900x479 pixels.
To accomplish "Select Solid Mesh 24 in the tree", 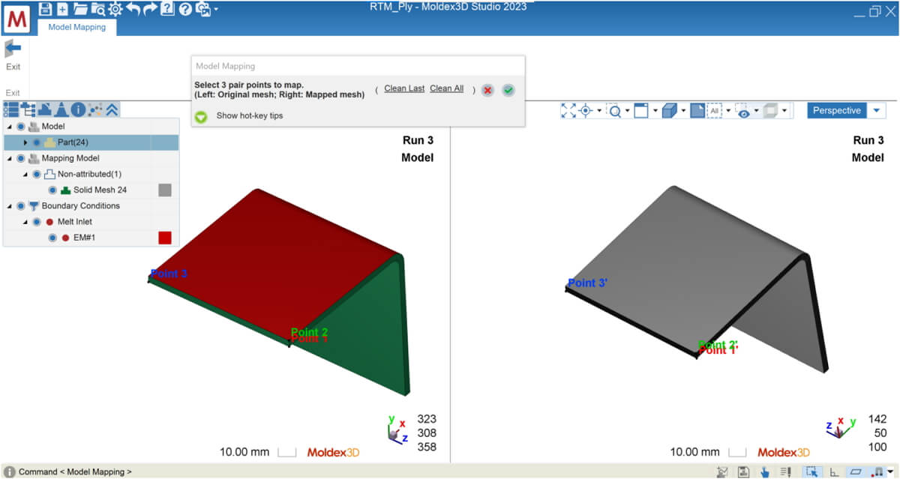I will tap(100, 190).
